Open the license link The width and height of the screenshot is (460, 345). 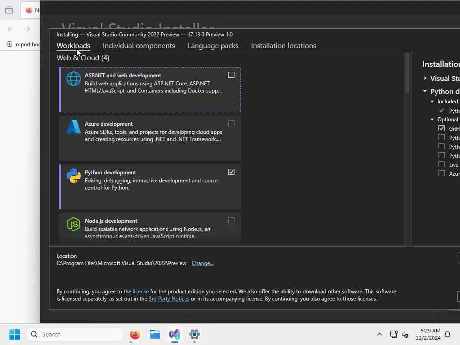(x=141, y=291)
